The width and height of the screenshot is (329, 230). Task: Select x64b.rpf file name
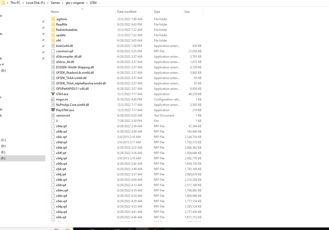click(61, 131)
